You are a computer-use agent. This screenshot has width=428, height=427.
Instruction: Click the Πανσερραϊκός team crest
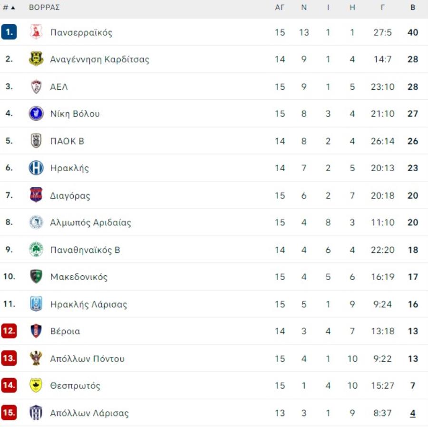pyautogui.click(x=36, y=32)
